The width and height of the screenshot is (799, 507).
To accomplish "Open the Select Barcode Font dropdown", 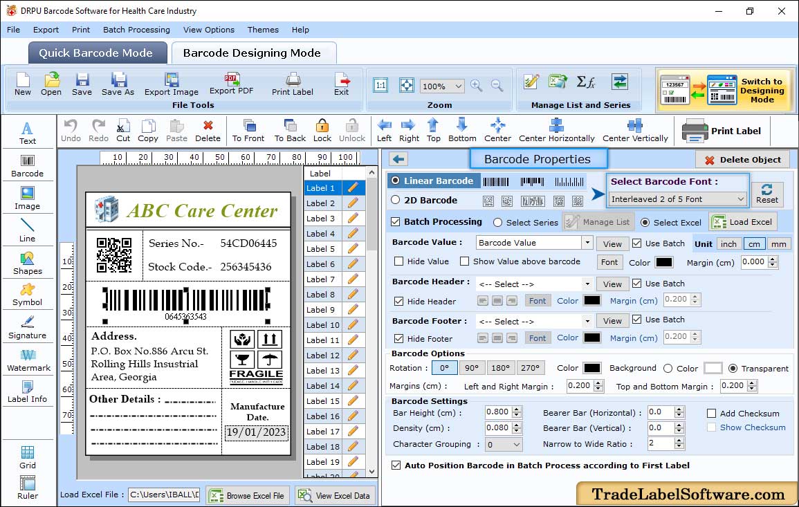I will (678, 199).
